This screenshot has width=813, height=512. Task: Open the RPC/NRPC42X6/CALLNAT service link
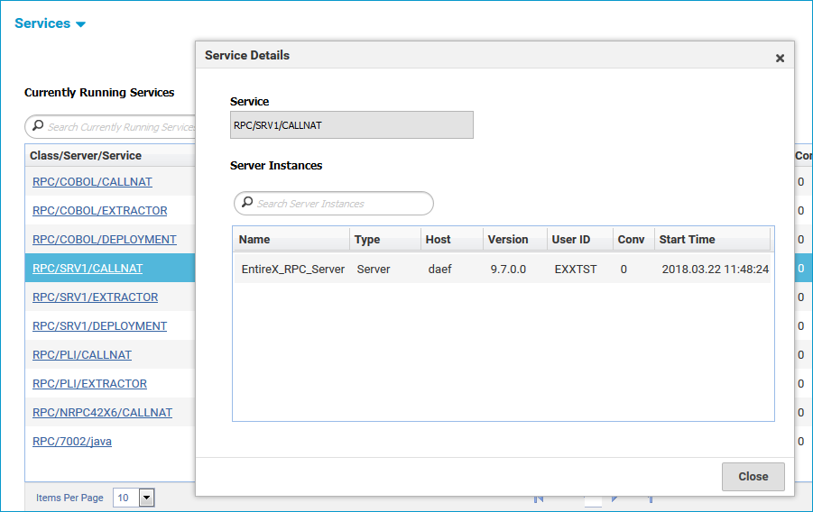pyautogui.click(x=102, y=413)
